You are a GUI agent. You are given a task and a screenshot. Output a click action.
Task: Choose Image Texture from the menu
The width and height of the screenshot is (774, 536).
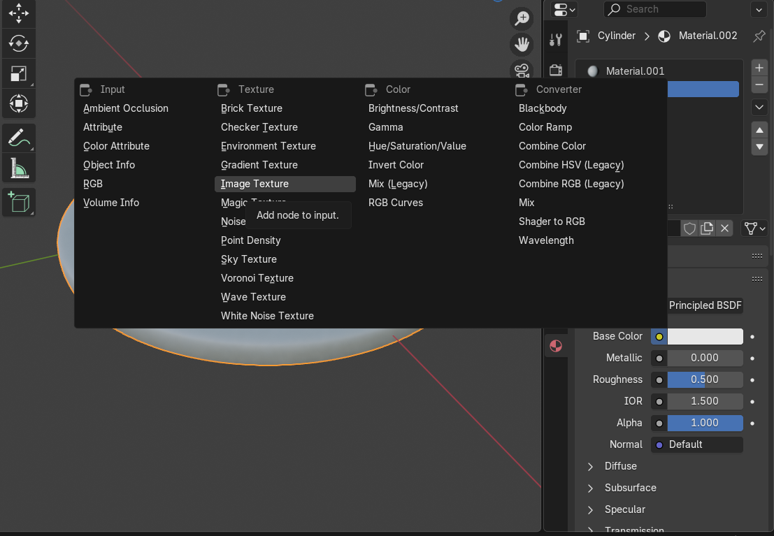pos(255,184)
